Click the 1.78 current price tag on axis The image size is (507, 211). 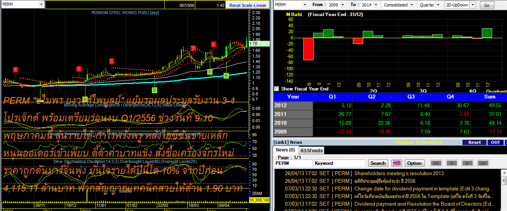(x=259, y=44)
